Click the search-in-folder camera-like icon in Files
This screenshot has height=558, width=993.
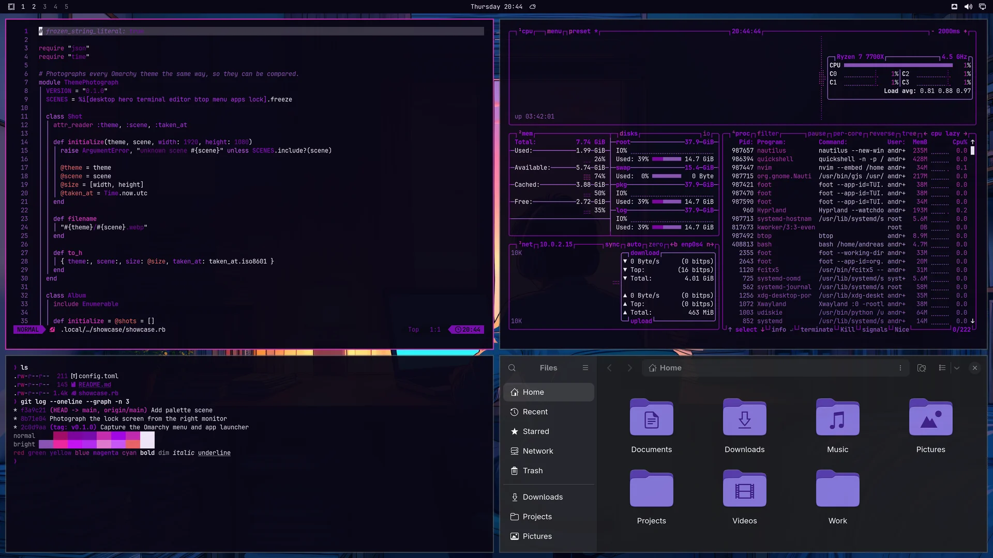(x=922, y=368)
